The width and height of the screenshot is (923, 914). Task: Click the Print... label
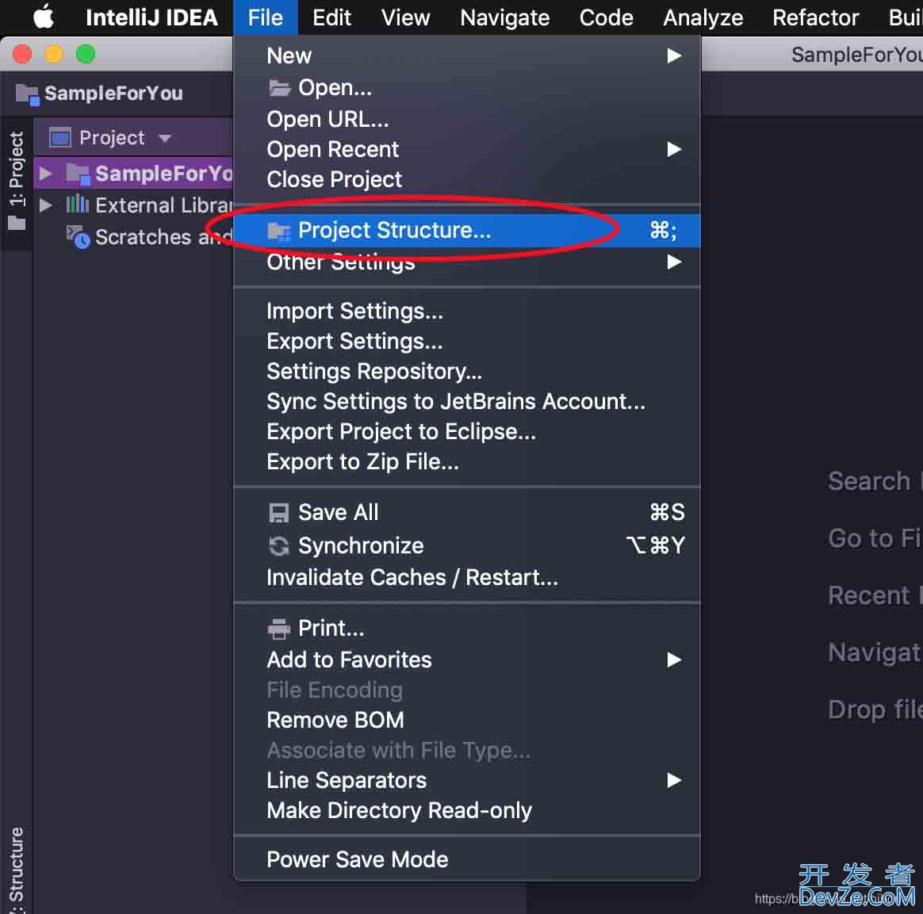coord(331,629)
